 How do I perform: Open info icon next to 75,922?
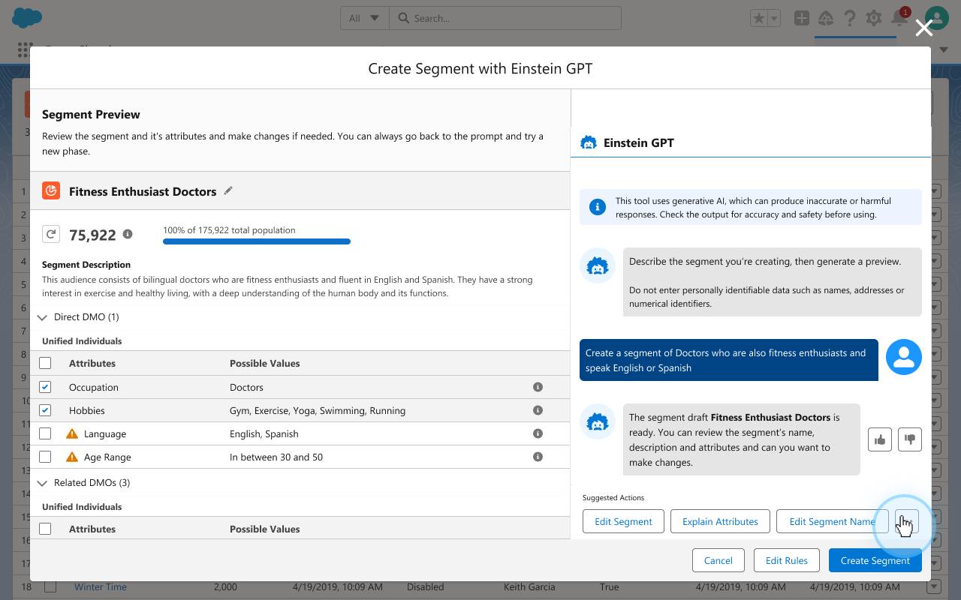[x=128, y=234]
